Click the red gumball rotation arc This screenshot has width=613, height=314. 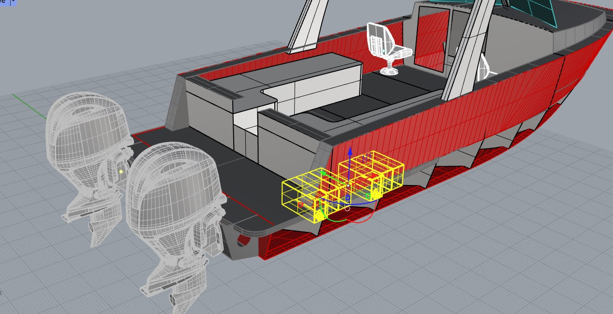pyautogui.click(x=360, y=220)
